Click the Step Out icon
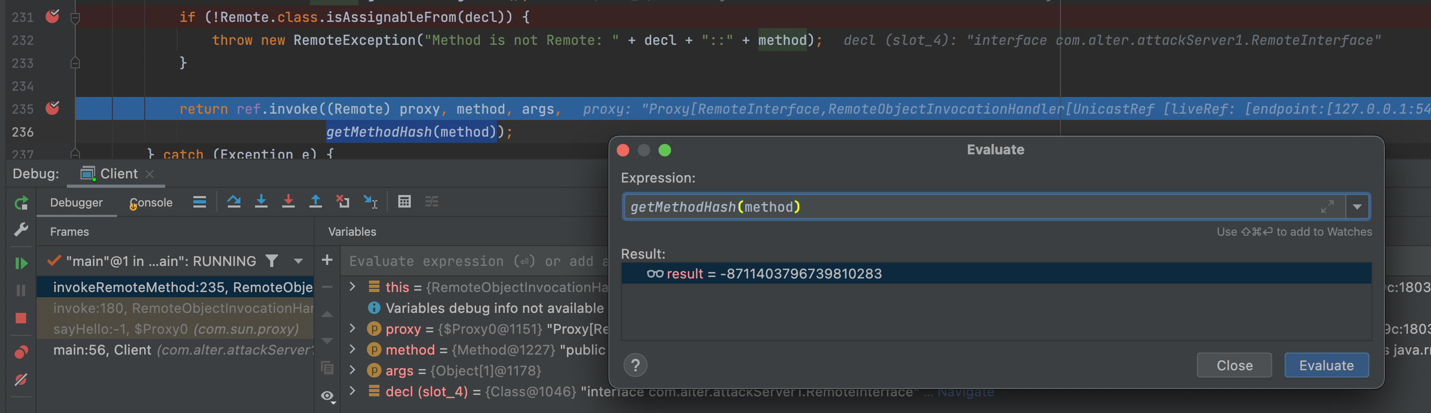This screenshot has width=1431, height=413. 316,202
